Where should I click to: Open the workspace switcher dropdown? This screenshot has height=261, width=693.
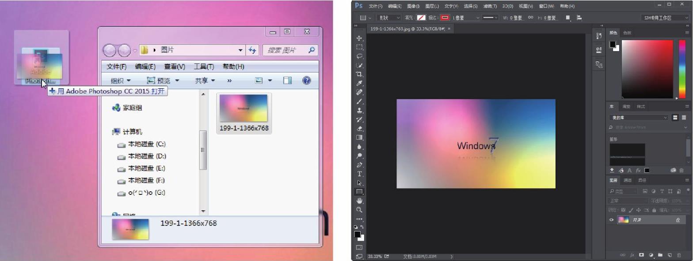coord(665,18)
